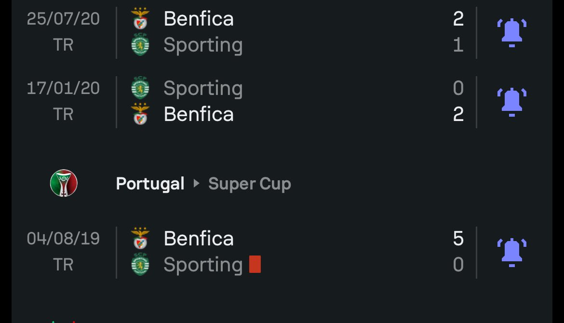Toggle notification bell for 17/01/20 match

pos(512,102)
